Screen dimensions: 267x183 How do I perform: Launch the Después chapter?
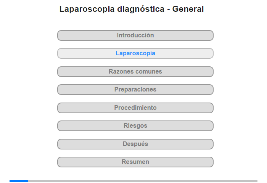point(135,144)
